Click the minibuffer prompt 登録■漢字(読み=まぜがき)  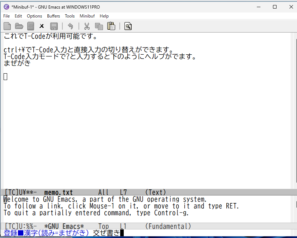[x=46, y=233]
